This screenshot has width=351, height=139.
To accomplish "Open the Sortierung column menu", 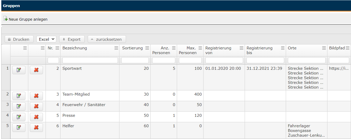I will tap(147, 48).
